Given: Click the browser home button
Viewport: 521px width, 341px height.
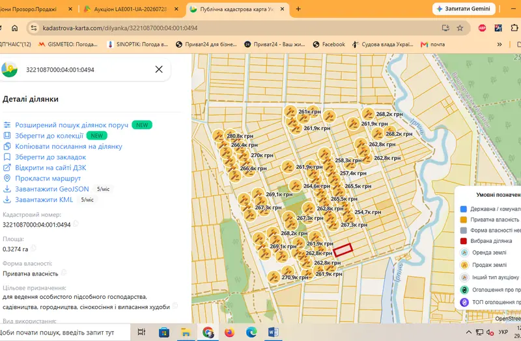Looking at the screenshot, I should pos(14,28).
